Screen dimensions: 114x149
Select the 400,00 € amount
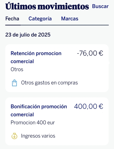coord(88,106)
